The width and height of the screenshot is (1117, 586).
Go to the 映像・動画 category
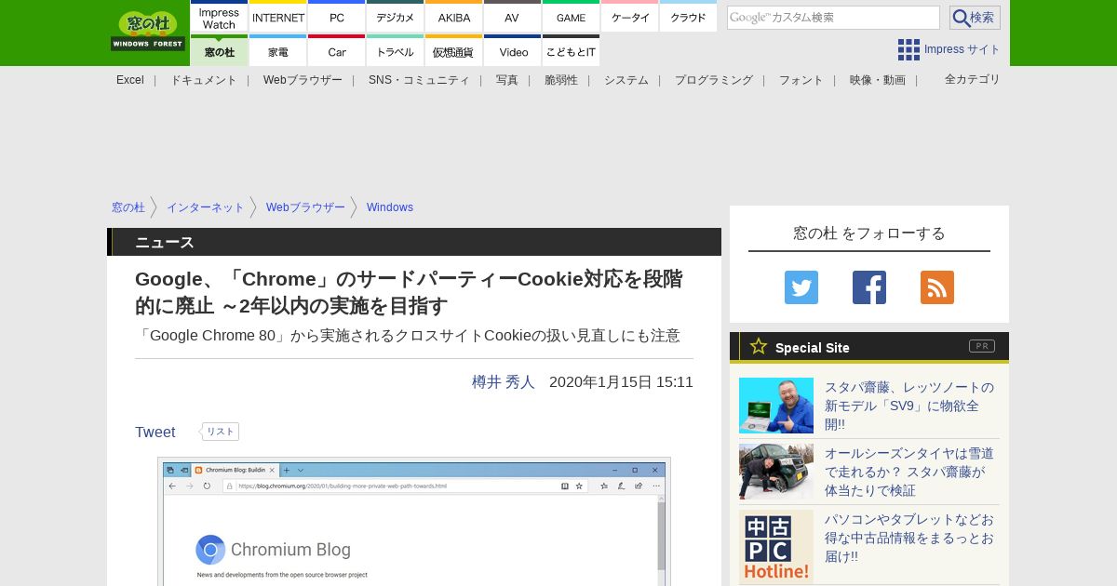point(878,80)
